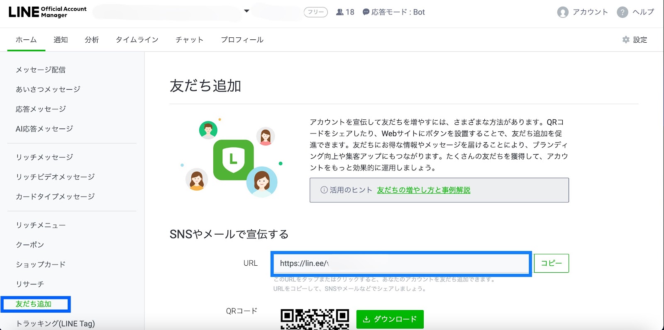Open クーポン in the sidebar
The height and width of the screenshot is (330, 664).
[30, 245]
